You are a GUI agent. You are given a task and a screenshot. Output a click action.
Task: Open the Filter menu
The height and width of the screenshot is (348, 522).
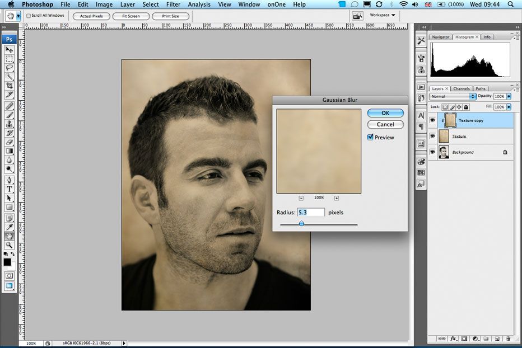[173, 4]
